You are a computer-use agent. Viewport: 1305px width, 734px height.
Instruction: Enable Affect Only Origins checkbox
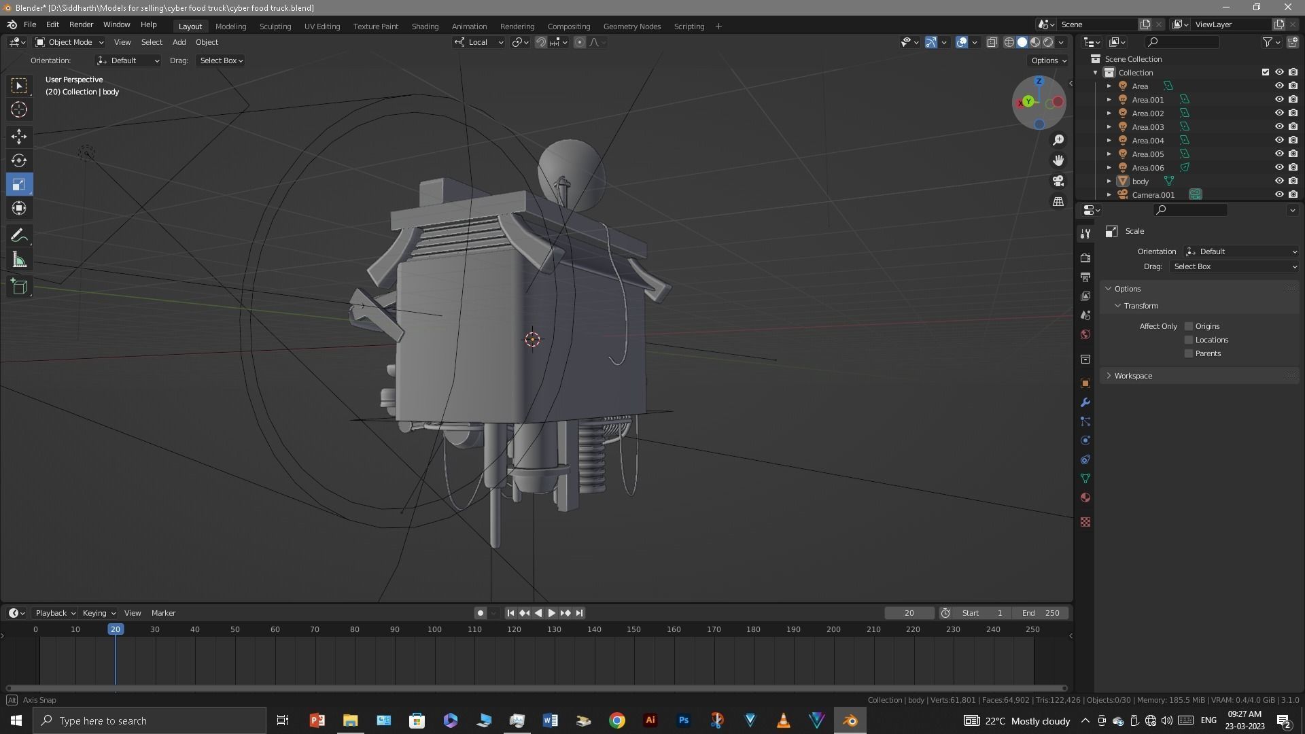pyautogui.click(x=1189, y=326)
